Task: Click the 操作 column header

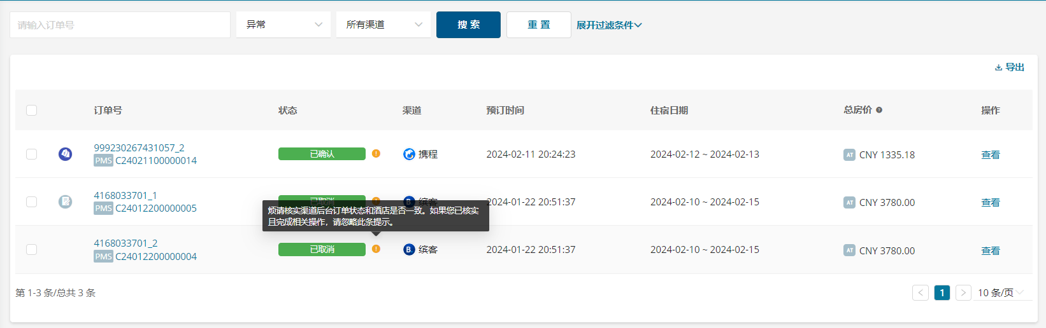Action: tap(991, 110)
